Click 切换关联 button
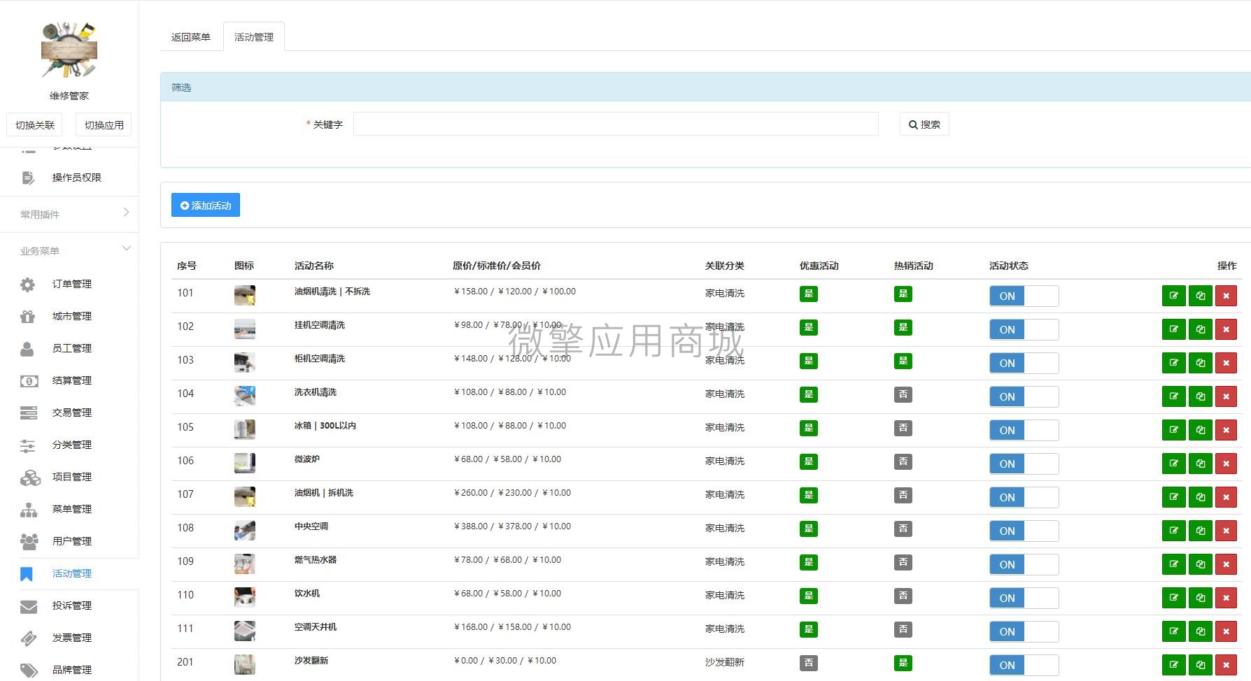The height and width of the screenshot is (681, 1251). (x=35, y=124)
